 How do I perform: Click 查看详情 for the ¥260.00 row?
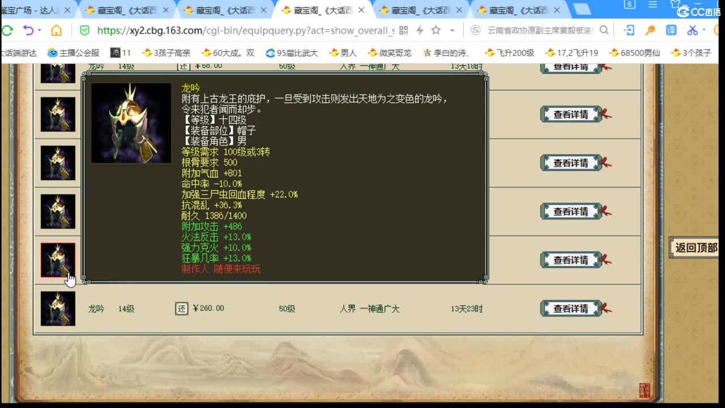571,309
